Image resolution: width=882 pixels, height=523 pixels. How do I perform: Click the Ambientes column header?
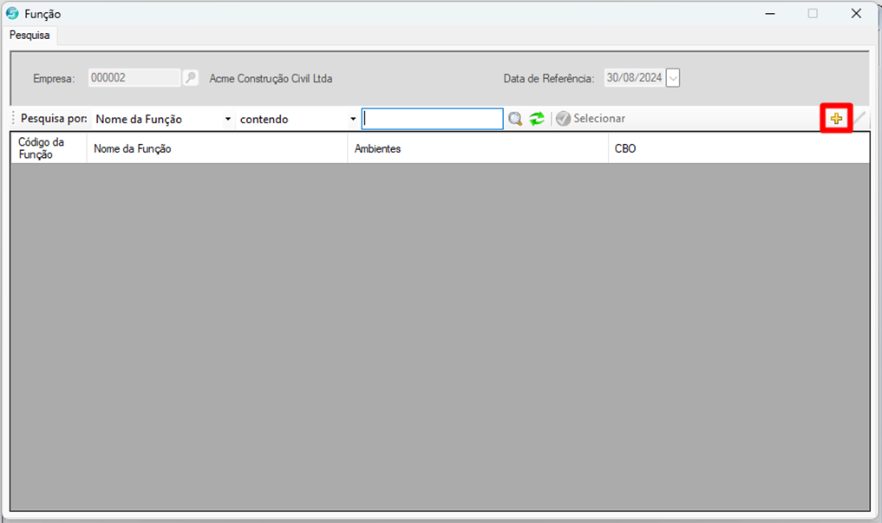click(x=477, y=148)
